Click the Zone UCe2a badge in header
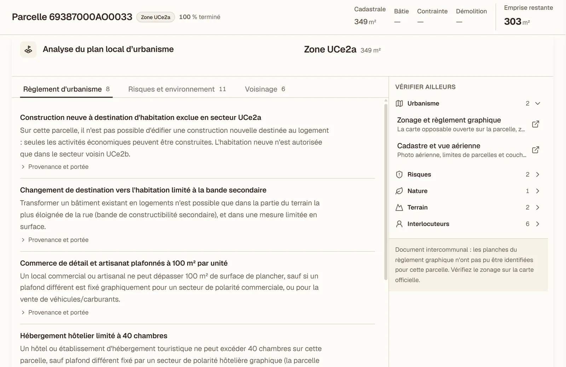 coord(156,17)
